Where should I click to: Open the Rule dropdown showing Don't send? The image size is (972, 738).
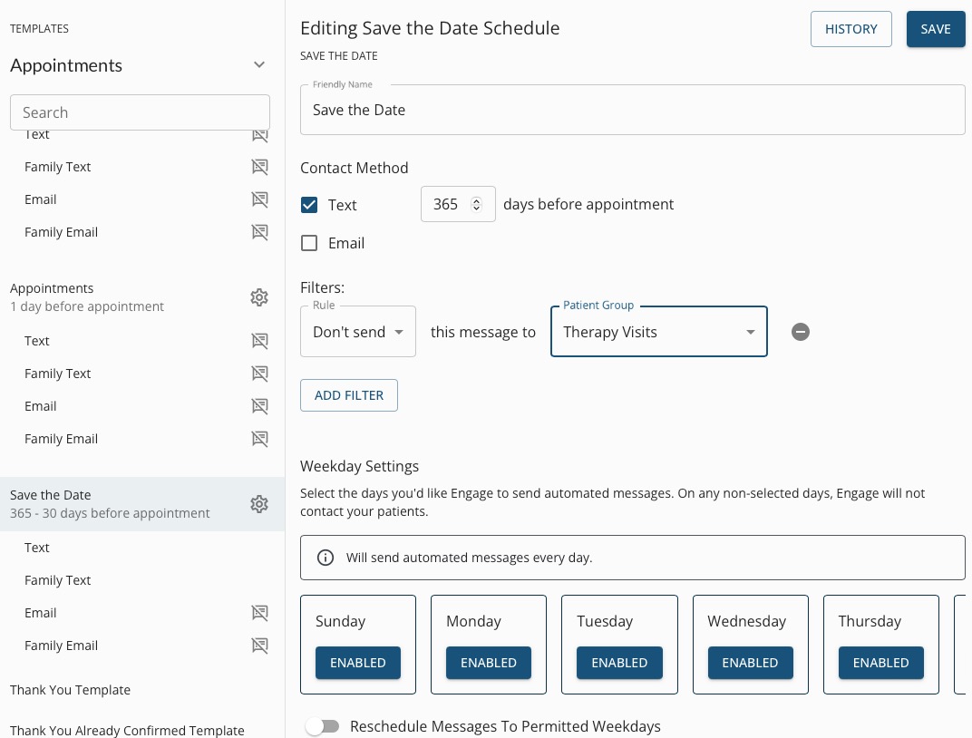358,332
